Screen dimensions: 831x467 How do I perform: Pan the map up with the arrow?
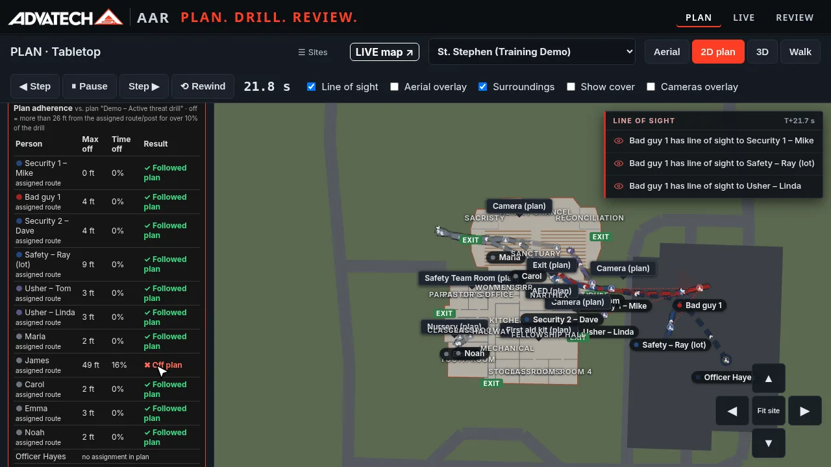click(769, 379)
